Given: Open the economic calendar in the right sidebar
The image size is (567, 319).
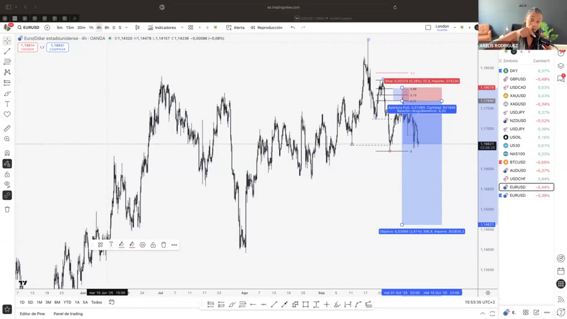Looking at the screenshot, I should [x=560, y=271].
